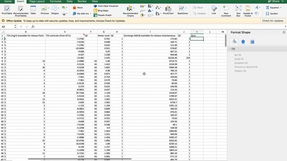
Task: Click the horizontal scrollbar thumb
Action: click(80, 159)
